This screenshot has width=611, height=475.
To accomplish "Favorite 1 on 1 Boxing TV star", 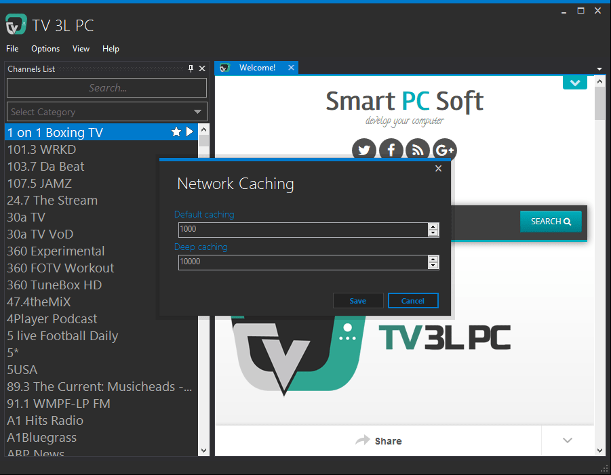I will point(176,132).
